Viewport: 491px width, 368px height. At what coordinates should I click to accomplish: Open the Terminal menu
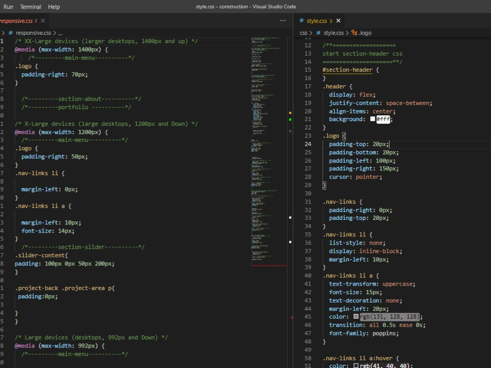(30, 6)
